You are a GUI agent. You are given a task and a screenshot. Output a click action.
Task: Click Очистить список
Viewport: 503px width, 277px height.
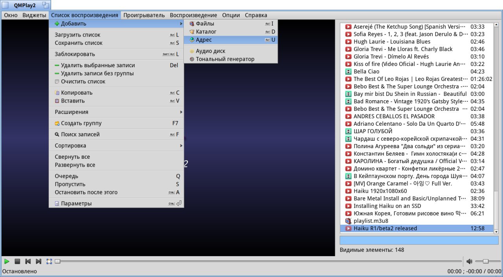tap(116, 81)
